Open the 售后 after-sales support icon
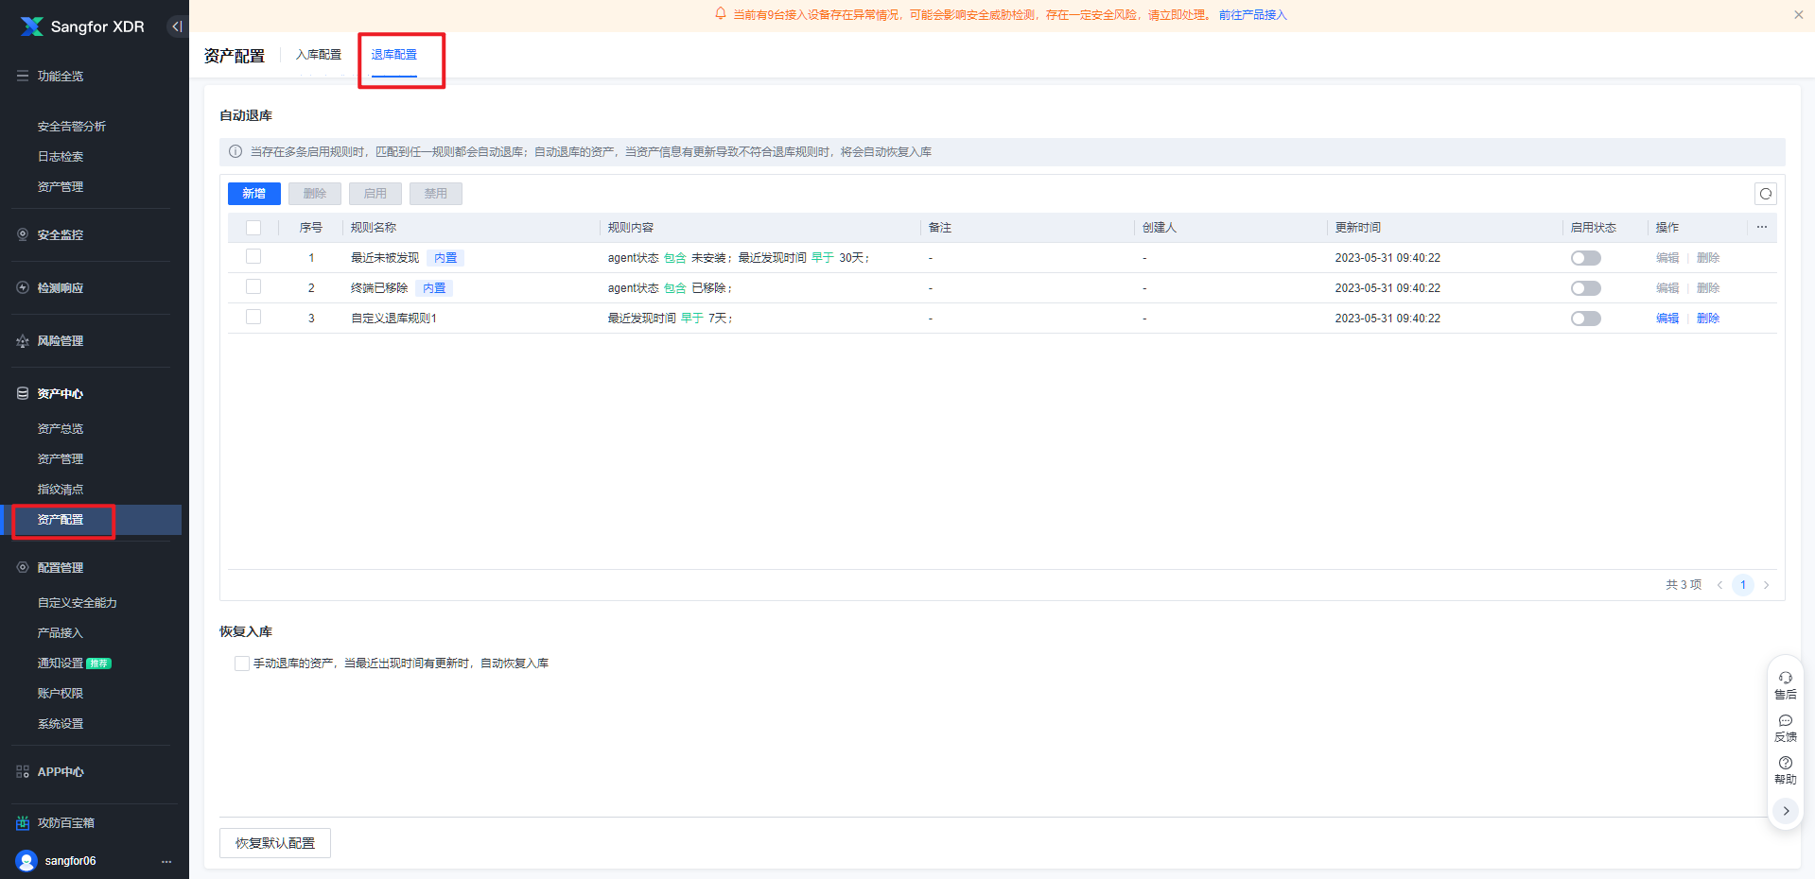 tap(1785, 684)
